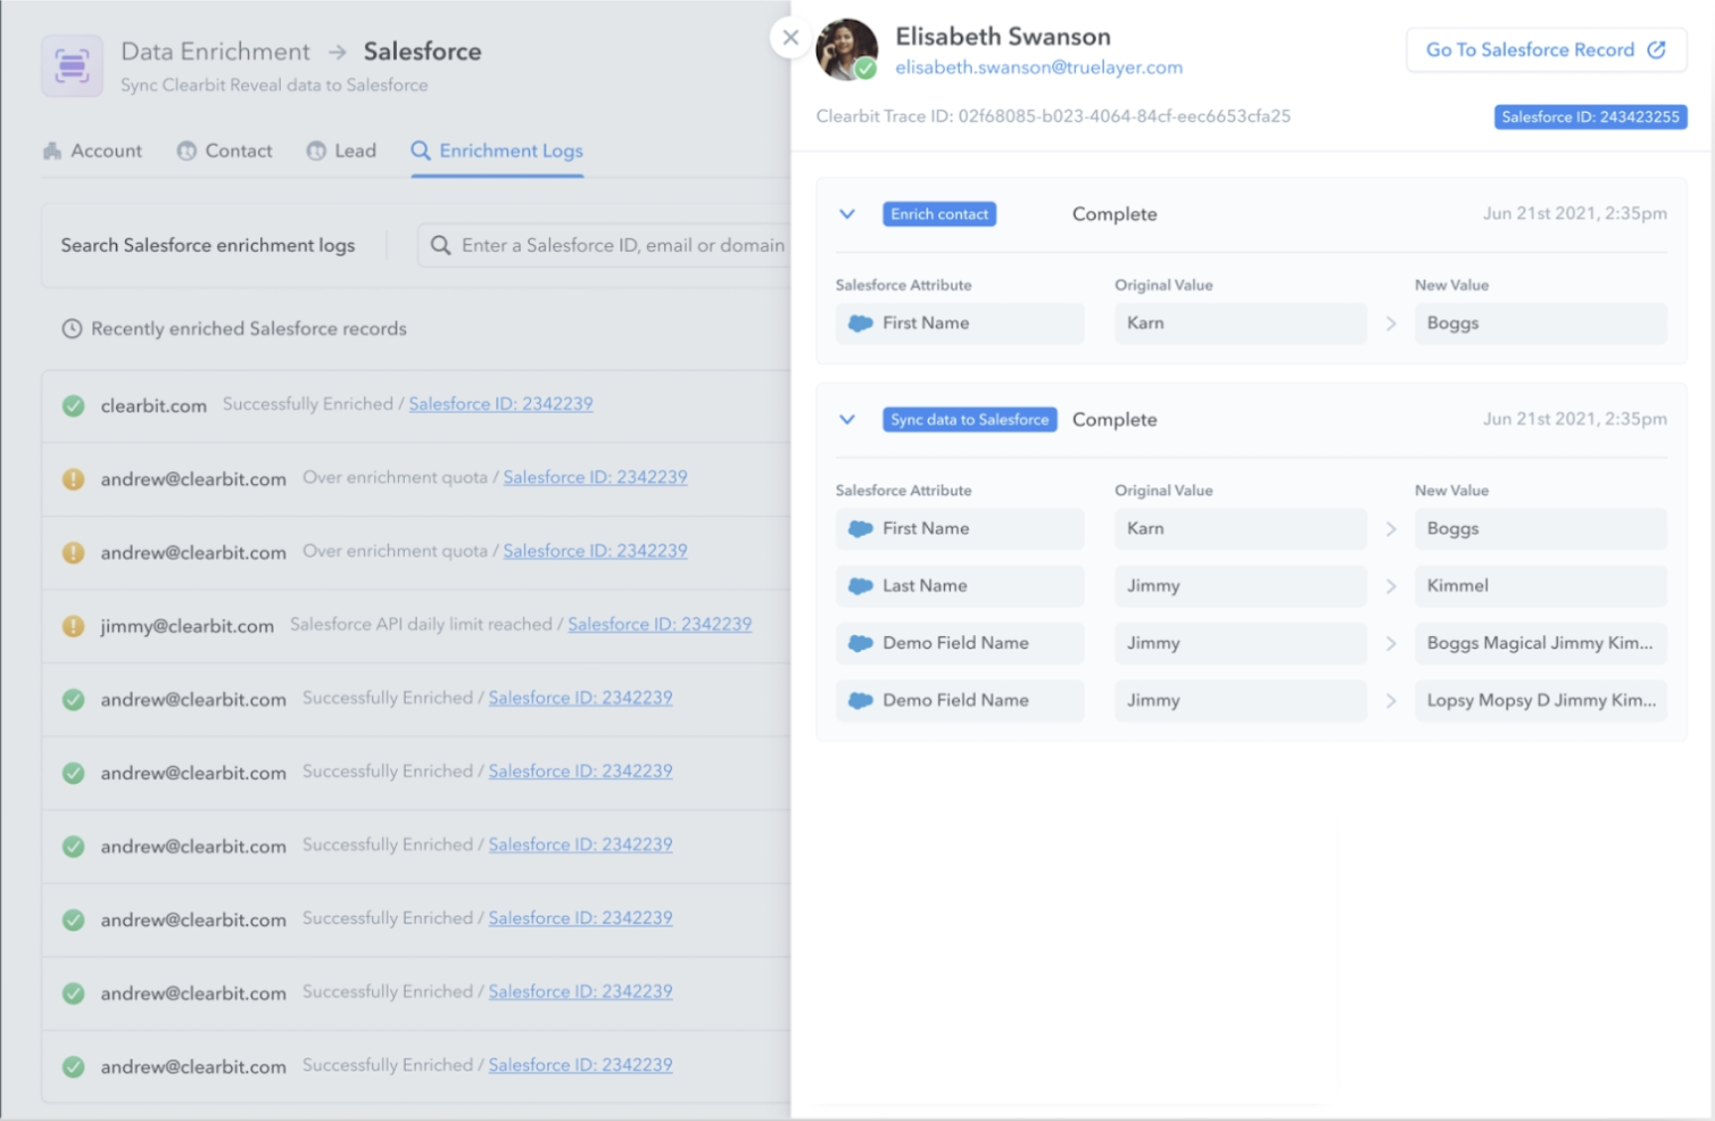Click the green check icon for clearbit.com row
Viewport: 1715px width, 1121px height.
(73, 406)
